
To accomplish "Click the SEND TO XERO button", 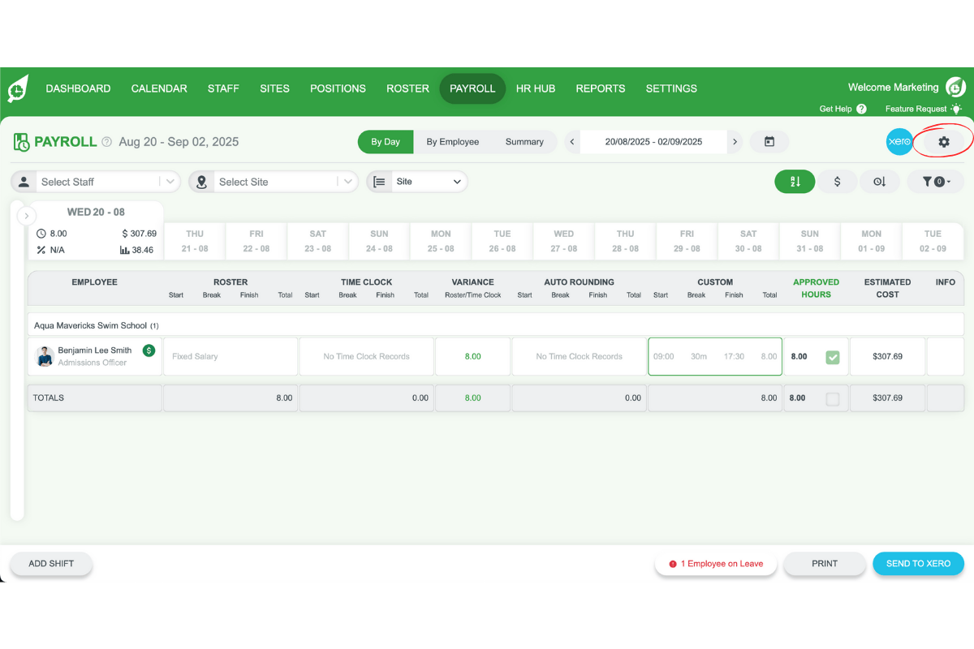I will tap(918, 563).
